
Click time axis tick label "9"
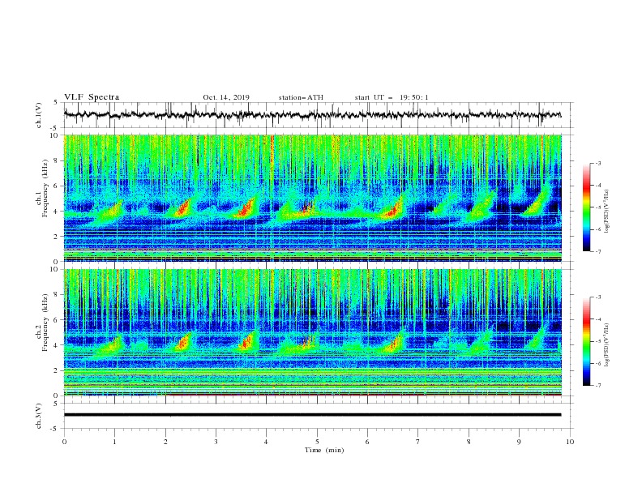[519, 442]
